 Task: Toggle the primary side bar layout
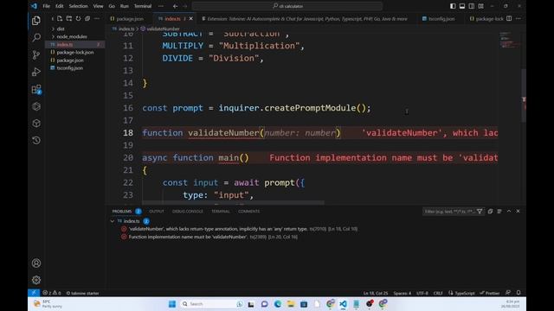pyautogui.click(x=453, y=6)
